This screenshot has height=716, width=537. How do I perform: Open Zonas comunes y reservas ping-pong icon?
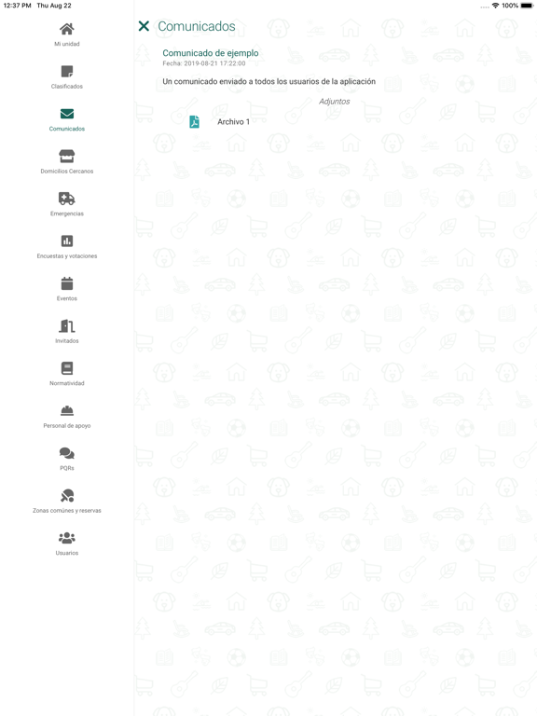[x=67, y=495]
